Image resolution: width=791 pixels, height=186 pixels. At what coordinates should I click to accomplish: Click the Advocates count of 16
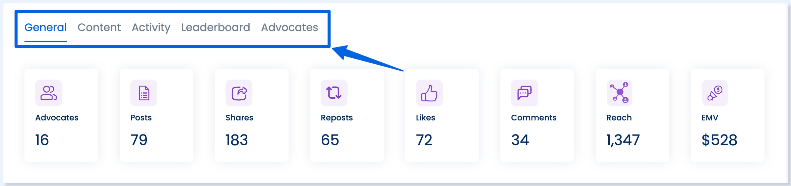[x=42, y=140]
